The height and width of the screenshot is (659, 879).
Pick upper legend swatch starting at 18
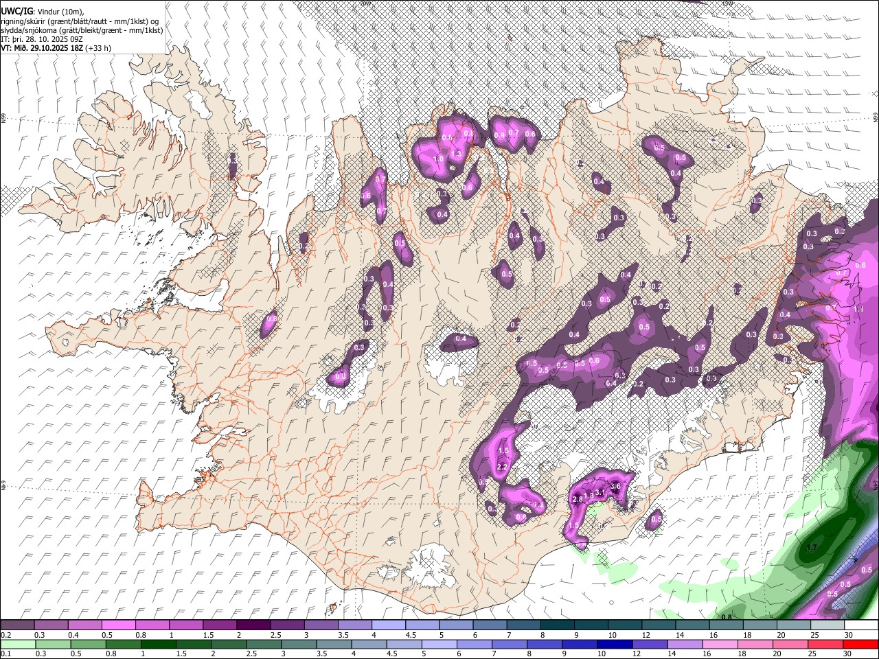click(x=759, y=625)
